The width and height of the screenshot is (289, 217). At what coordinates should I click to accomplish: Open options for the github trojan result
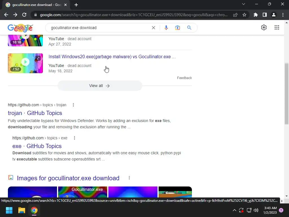73,105
